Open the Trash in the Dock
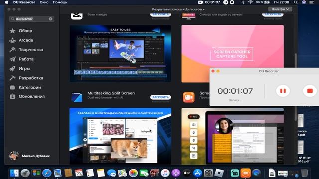 [x=304, y=173]
